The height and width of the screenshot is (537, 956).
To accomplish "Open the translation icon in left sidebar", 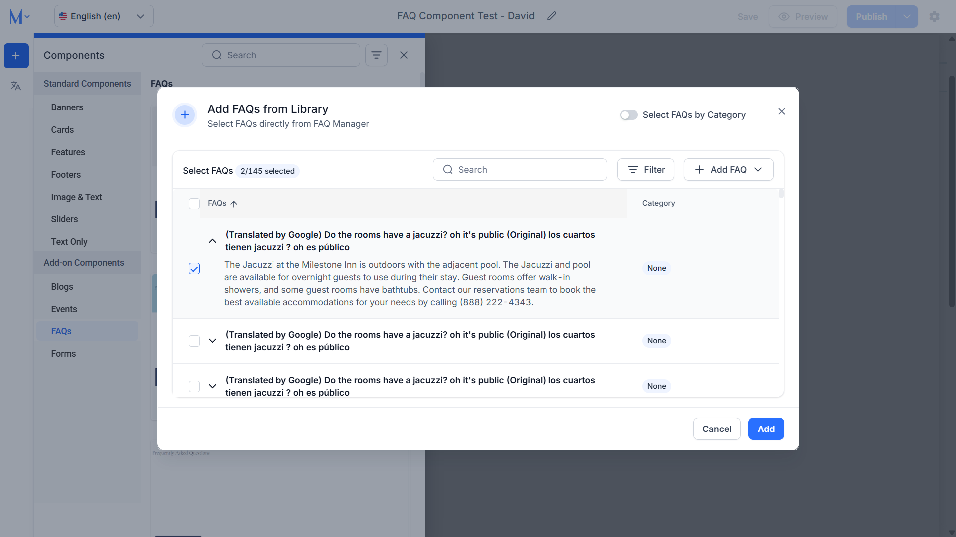I will click(16, 86).
